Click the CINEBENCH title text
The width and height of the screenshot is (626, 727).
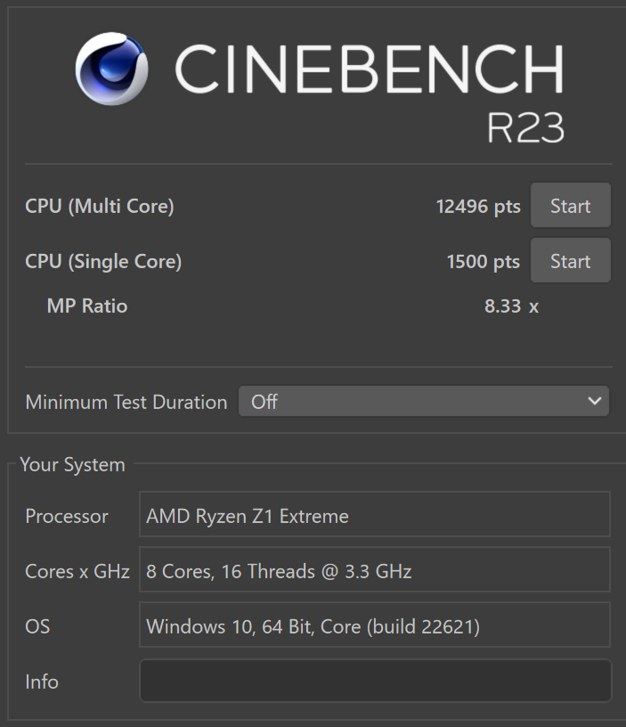[370, 69]
